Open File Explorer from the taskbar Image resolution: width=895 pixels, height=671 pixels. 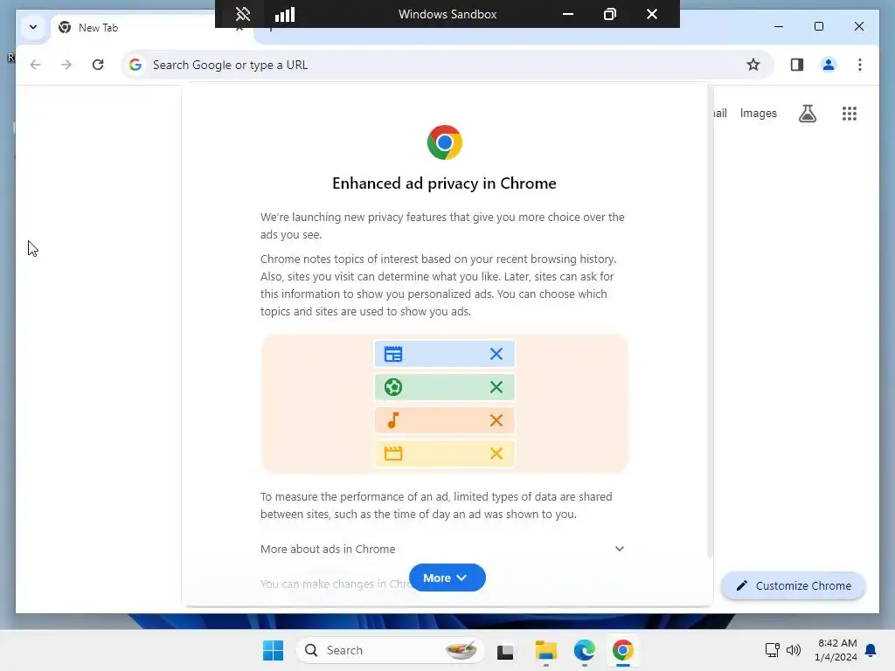pos(545,650)
